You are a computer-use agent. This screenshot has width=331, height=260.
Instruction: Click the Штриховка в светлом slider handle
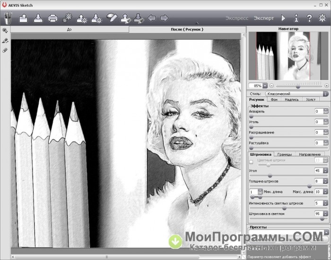coord(322,219)
